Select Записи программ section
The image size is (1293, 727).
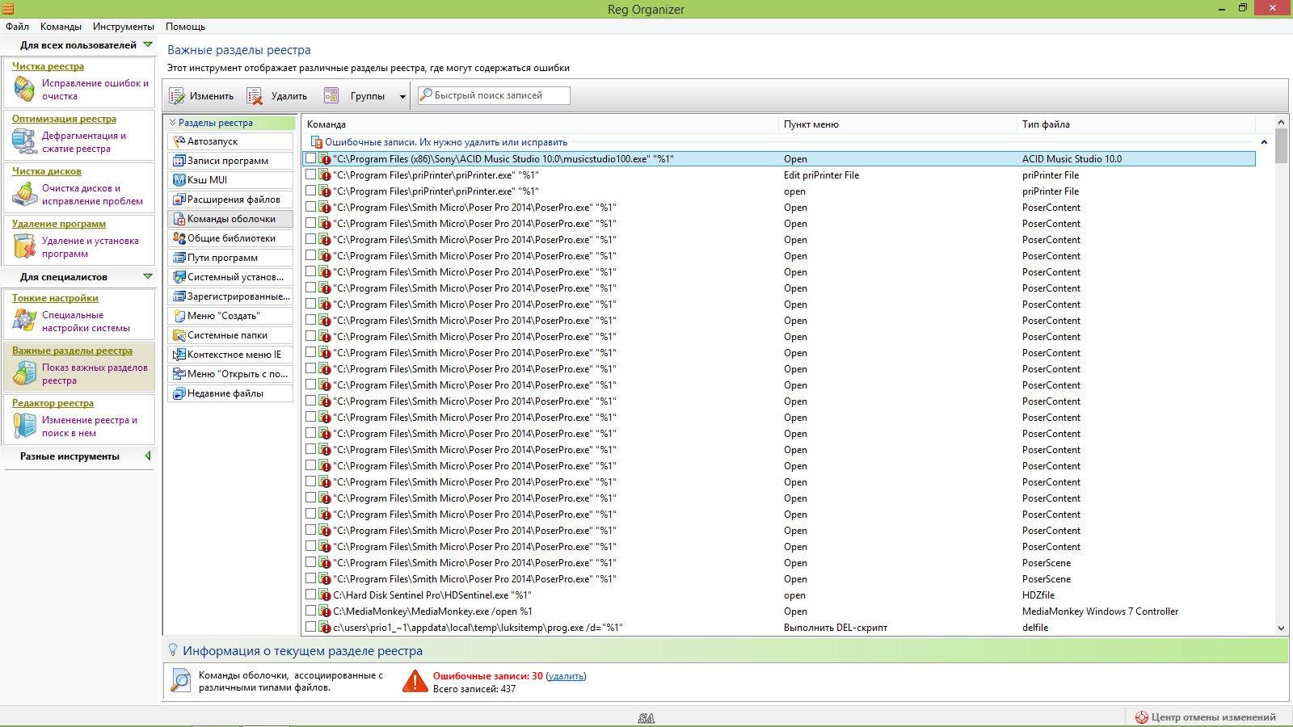pyautogui.click(x=230, y=161)
